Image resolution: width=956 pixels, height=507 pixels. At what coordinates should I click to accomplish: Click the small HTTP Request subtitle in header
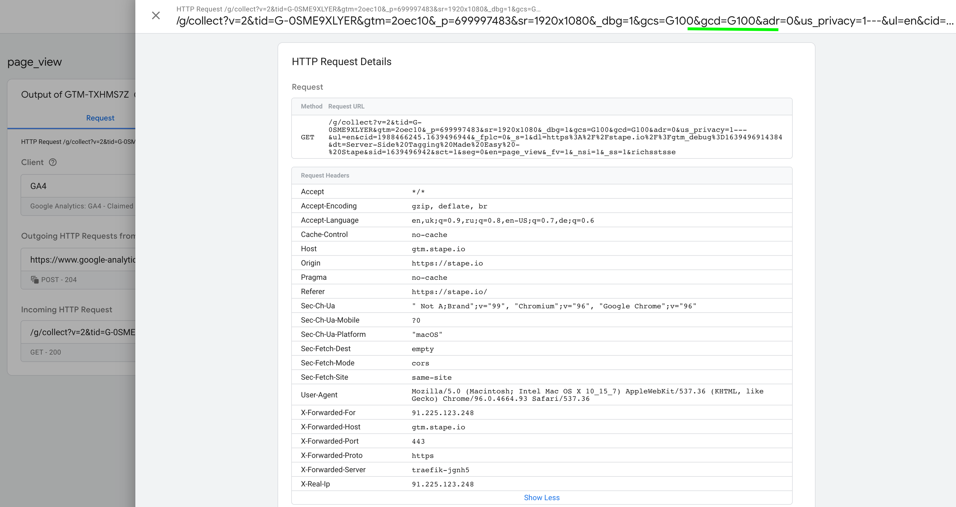358,9
